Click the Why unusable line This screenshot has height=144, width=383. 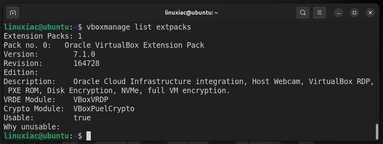32,127
